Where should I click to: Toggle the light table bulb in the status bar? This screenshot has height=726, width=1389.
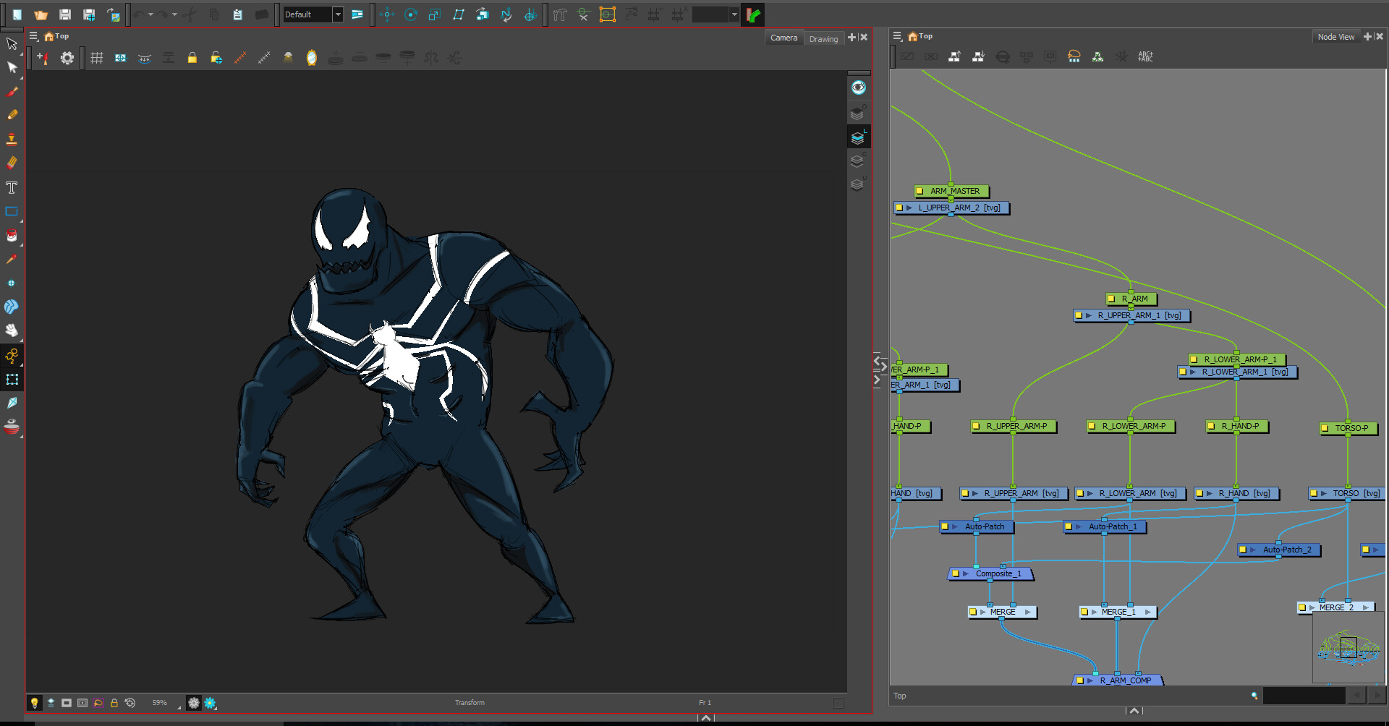[x=34, y=703]
